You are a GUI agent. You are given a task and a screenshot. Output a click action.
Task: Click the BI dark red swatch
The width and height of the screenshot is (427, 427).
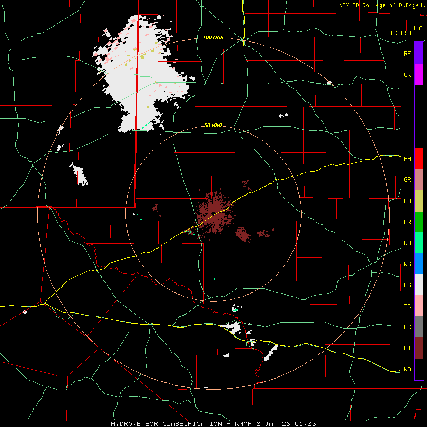click(x=419, y=348)
